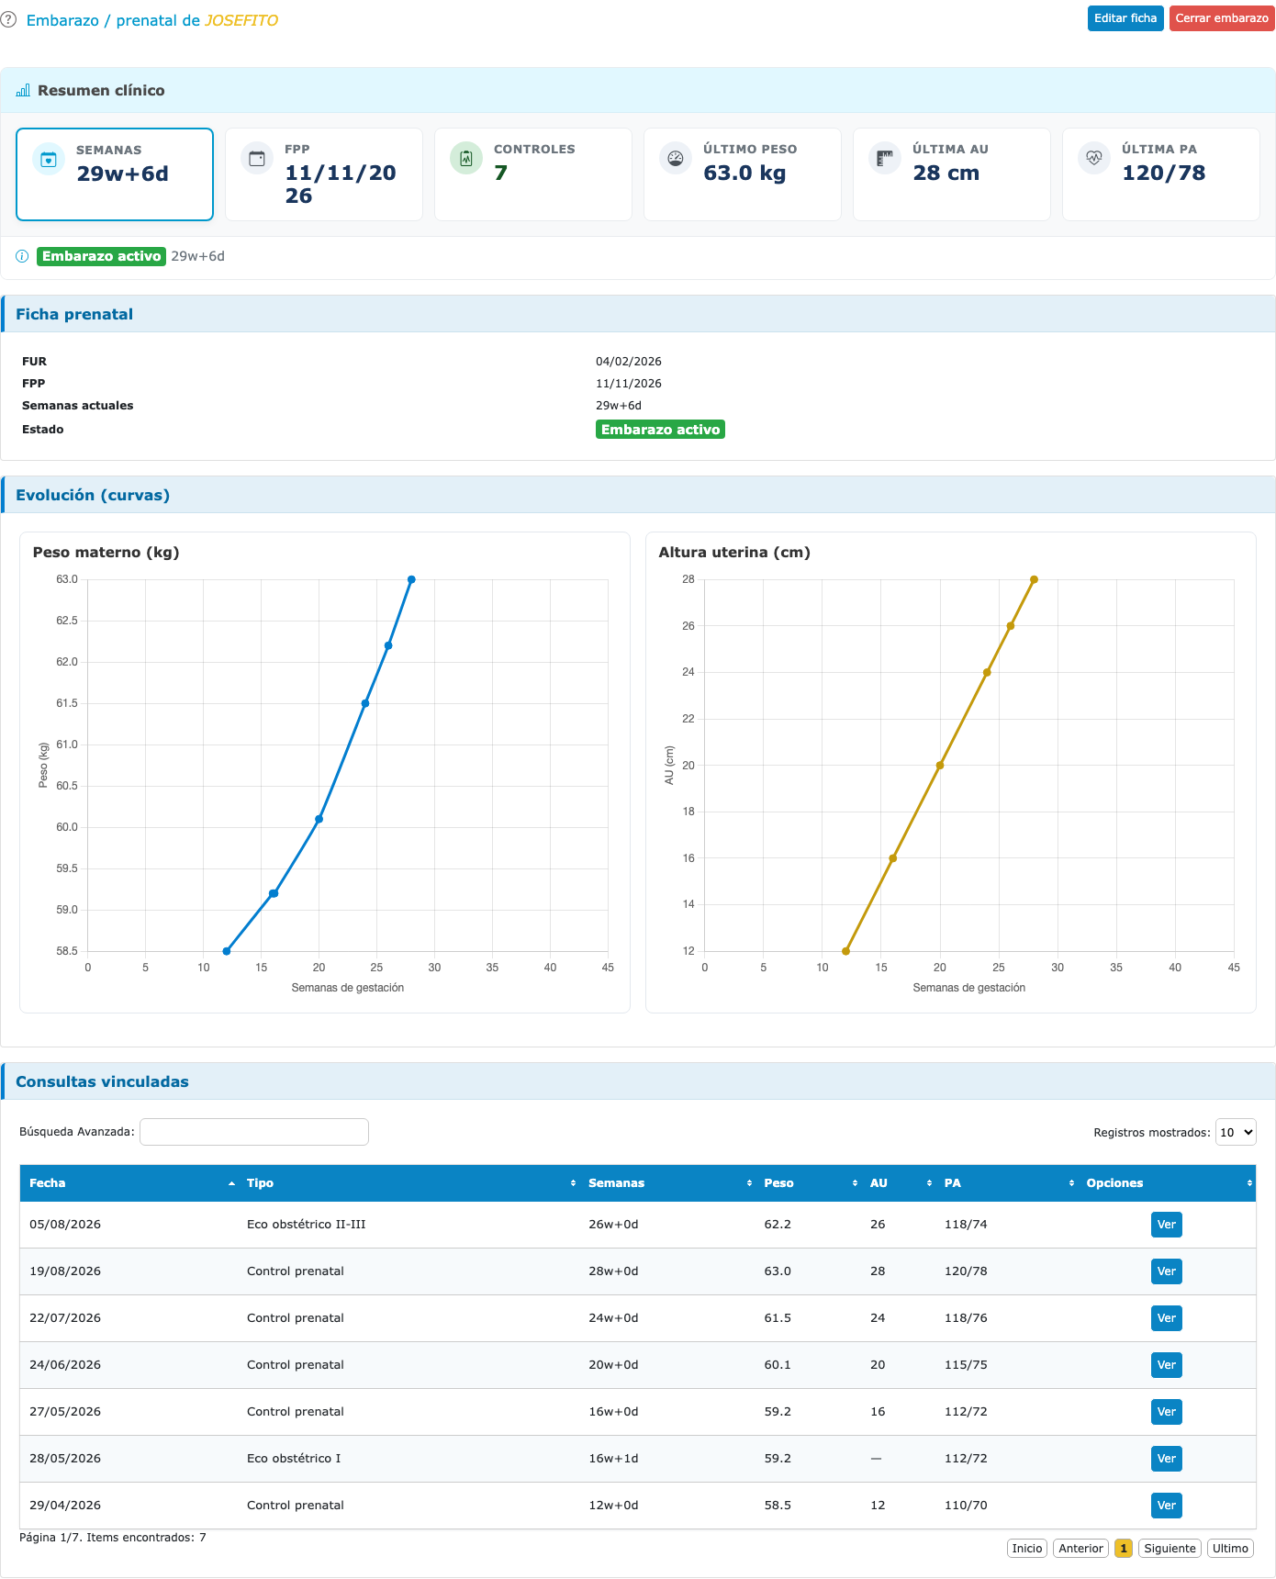Open Ver for the 27/05/2026 consultation

[x=1166, y=1412]
